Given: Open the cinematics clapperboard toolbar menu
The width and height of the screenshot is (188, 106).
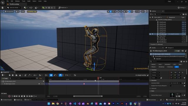Looking at the screenshot, I should (x=36, y=8).
